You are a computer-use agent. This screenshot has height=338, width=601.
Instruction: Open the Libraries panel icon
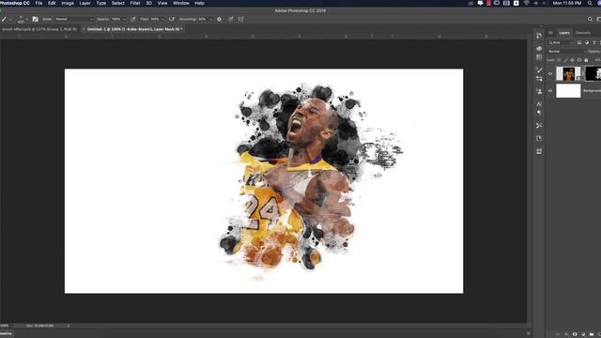[539, 138]
